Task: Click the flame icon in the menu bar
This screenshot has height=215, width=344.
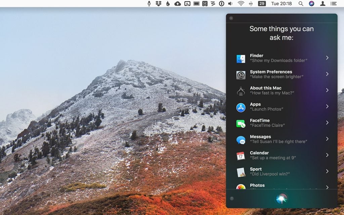Action: pyautogui.click(x=168, y=3)
